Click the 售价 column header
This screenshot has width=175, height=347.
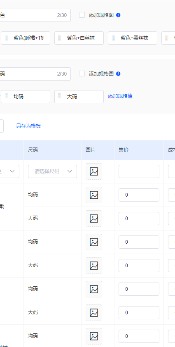point(124,150)
